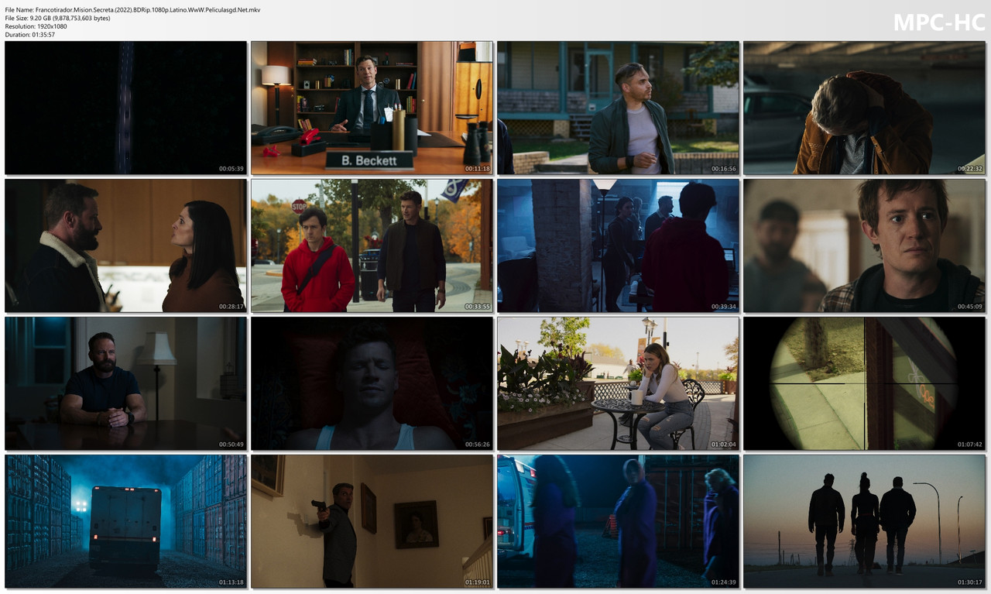
Task: Select the man at table thumbnail 00:50:49
Action: pos(125,383)
